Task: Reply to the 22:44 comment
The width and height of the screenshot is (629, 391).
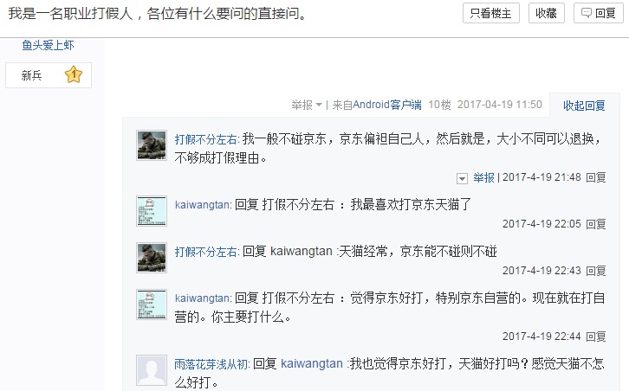Action: 596,337
